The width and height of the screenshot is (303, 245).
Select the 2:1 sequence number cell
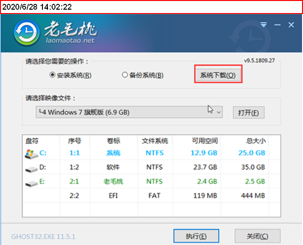coord(74,181)
